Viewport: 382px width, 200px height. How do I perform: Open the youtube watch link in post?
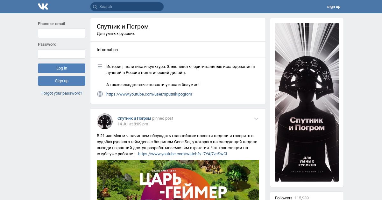(x=182, y=154)
